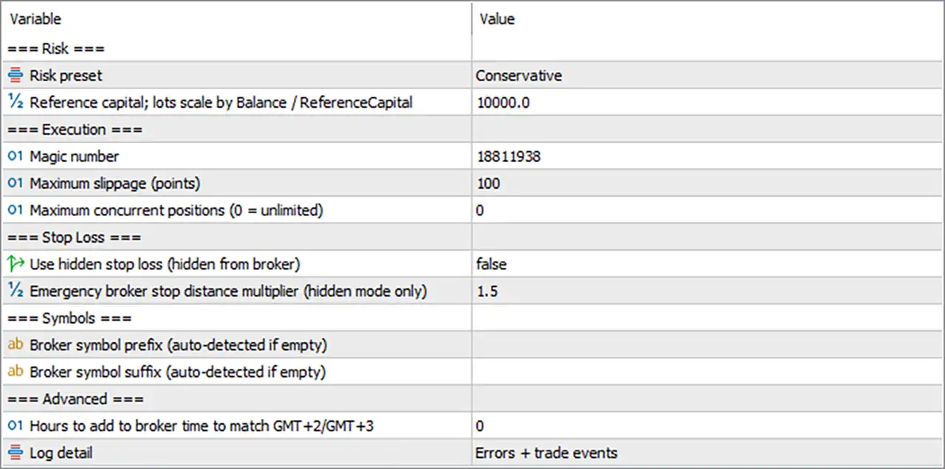Open the Risk preset value Conservative
The image size is (945, 469).
pyautogui.click(x=707, y=75)
